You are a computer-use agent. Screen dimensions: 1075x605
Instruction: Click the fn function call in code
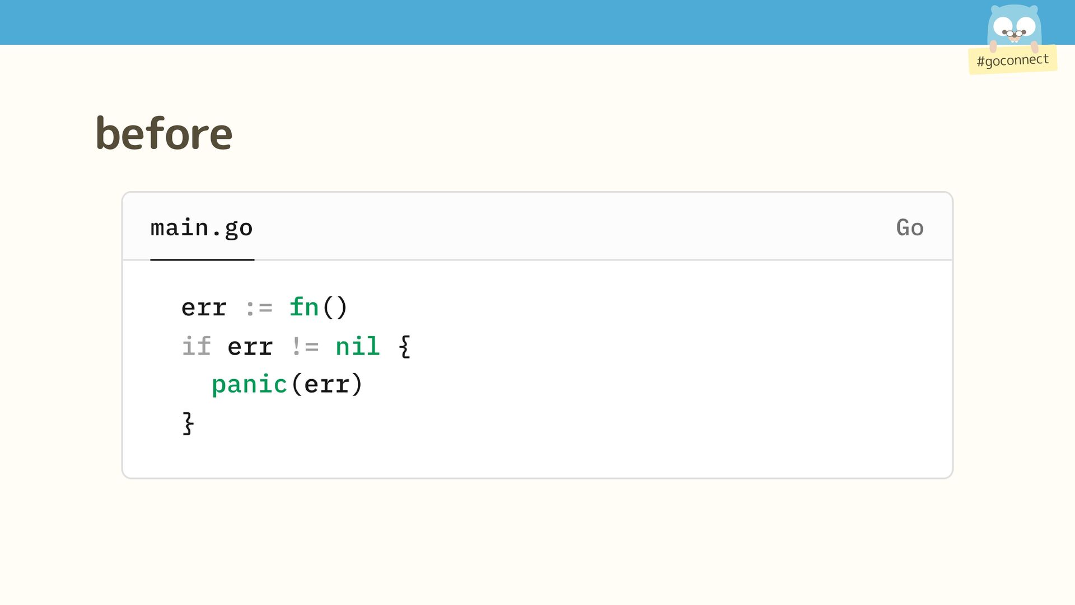click(303, 307)
